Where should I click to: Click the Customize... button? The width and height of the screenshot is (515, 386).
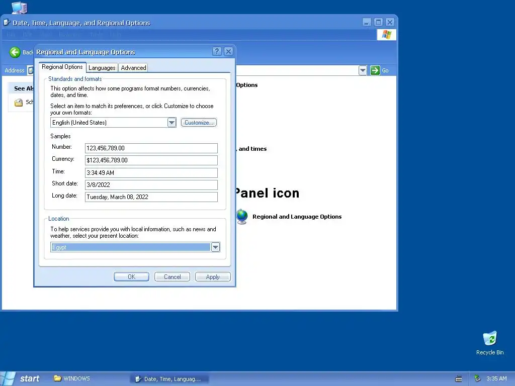point(199,123)
